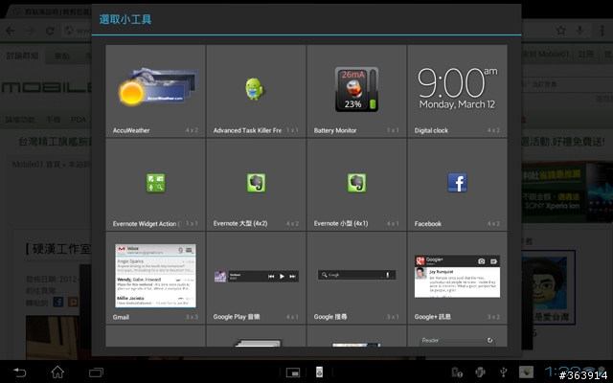This screenshot has width=613, height=383.
Task: Choose the Evernote Widget Action icon
Action: point(155,183)
